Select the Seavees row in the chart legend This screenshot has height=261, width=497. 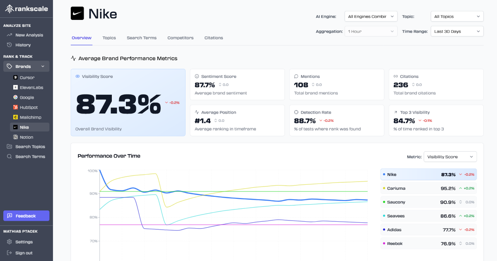coord(429,216)
